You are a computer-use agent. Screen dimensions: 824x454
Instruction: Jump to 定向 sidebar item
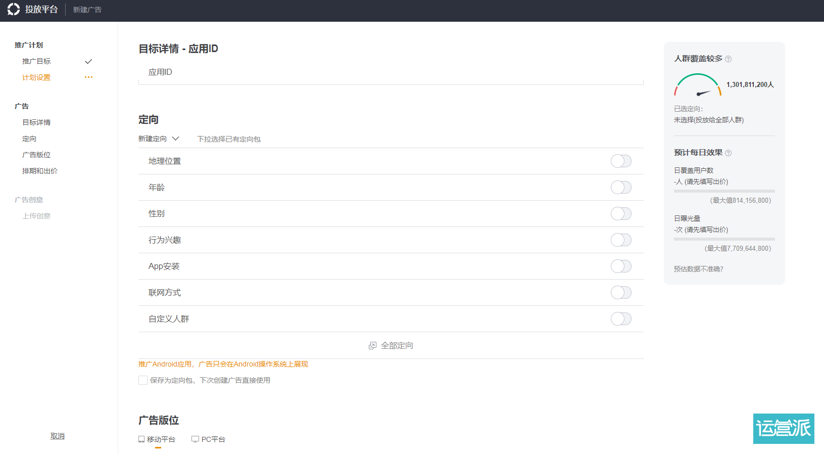[x=29, y=139]
